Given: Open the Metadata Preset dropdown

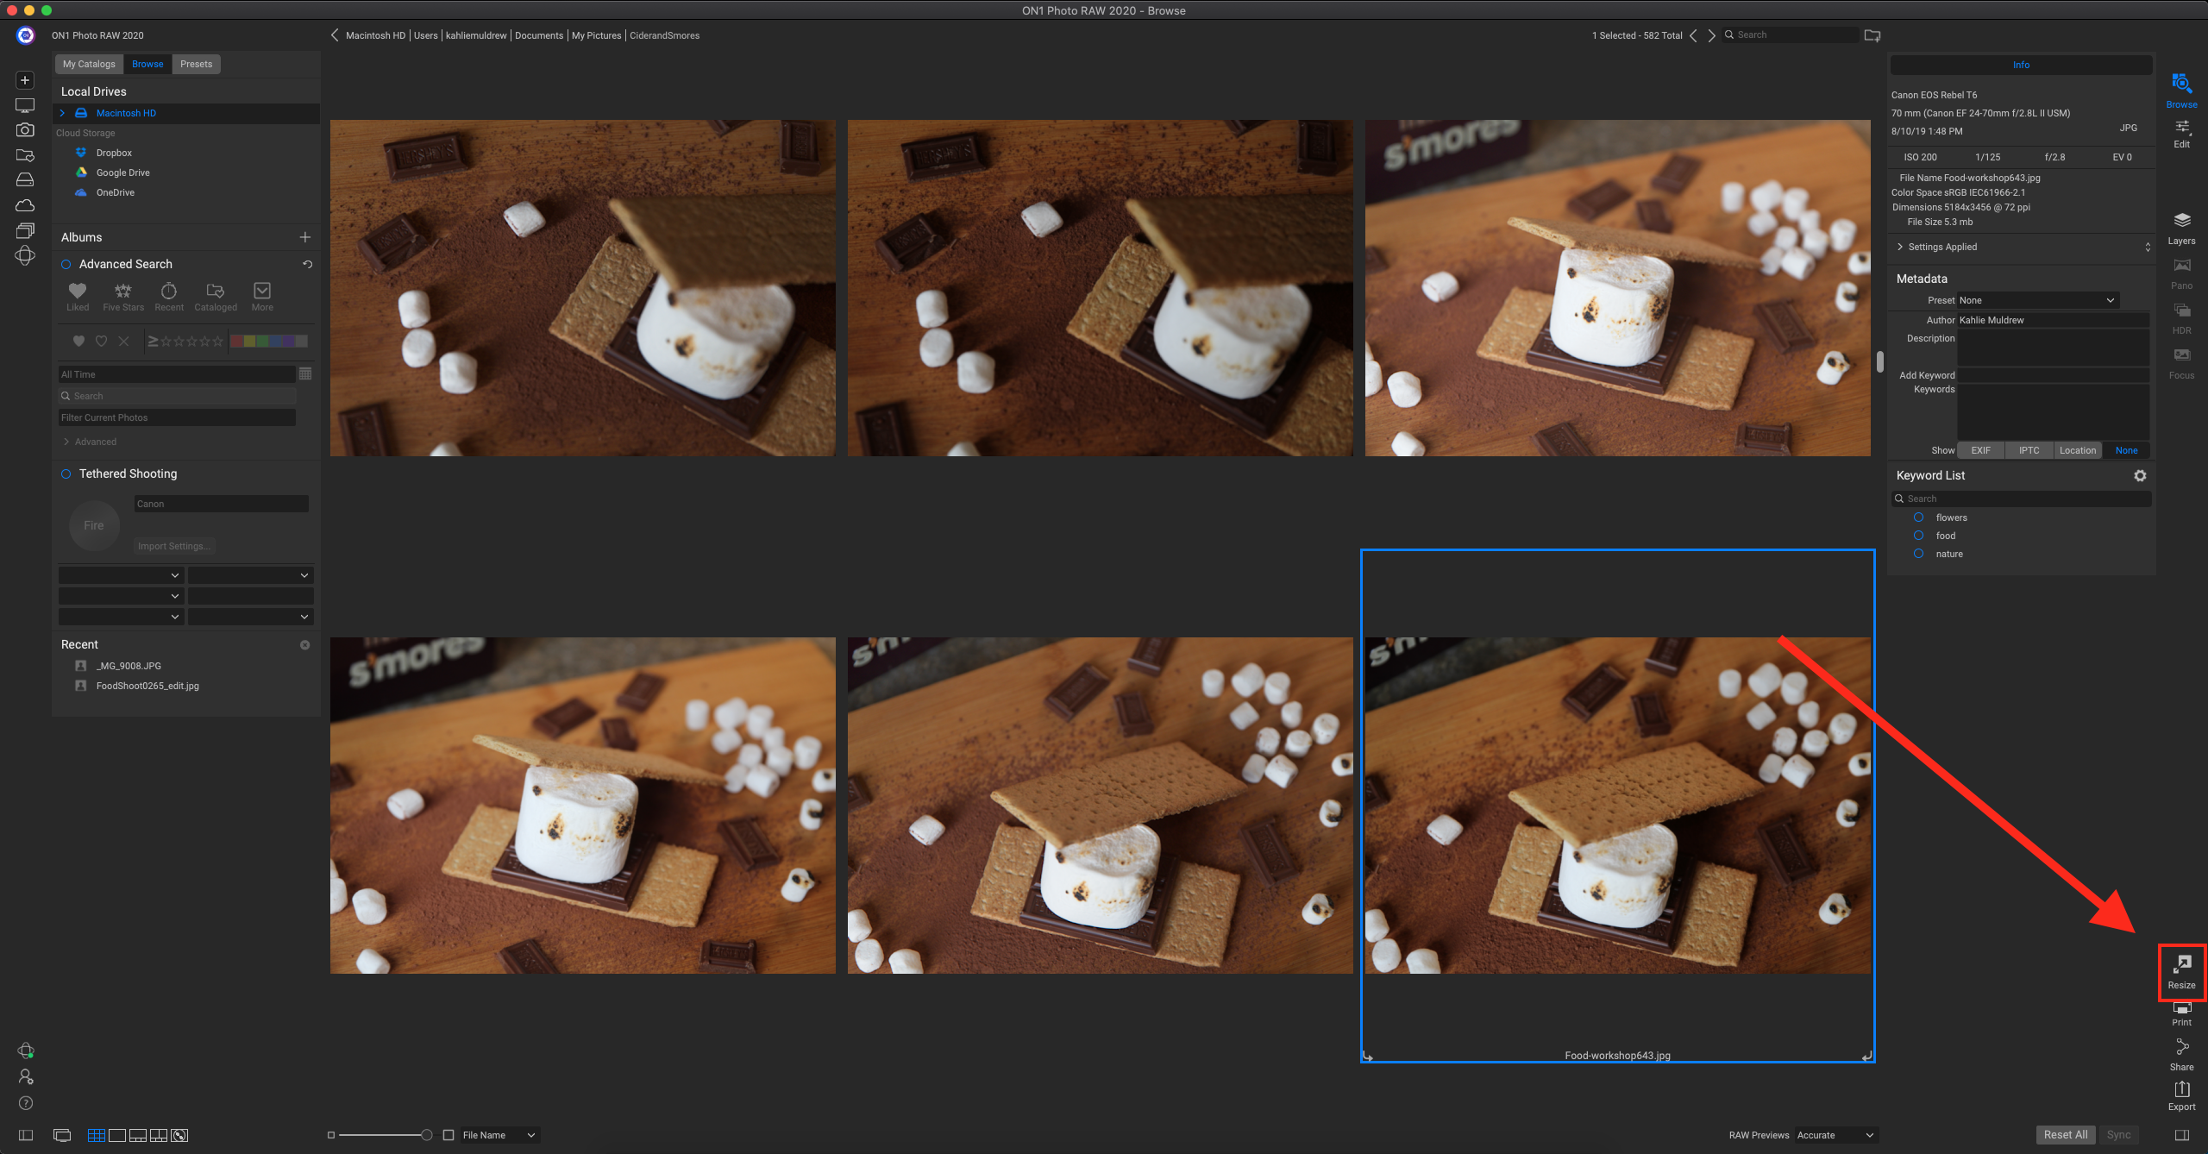Looking at the screenshot, I should tap(2037, 300).
